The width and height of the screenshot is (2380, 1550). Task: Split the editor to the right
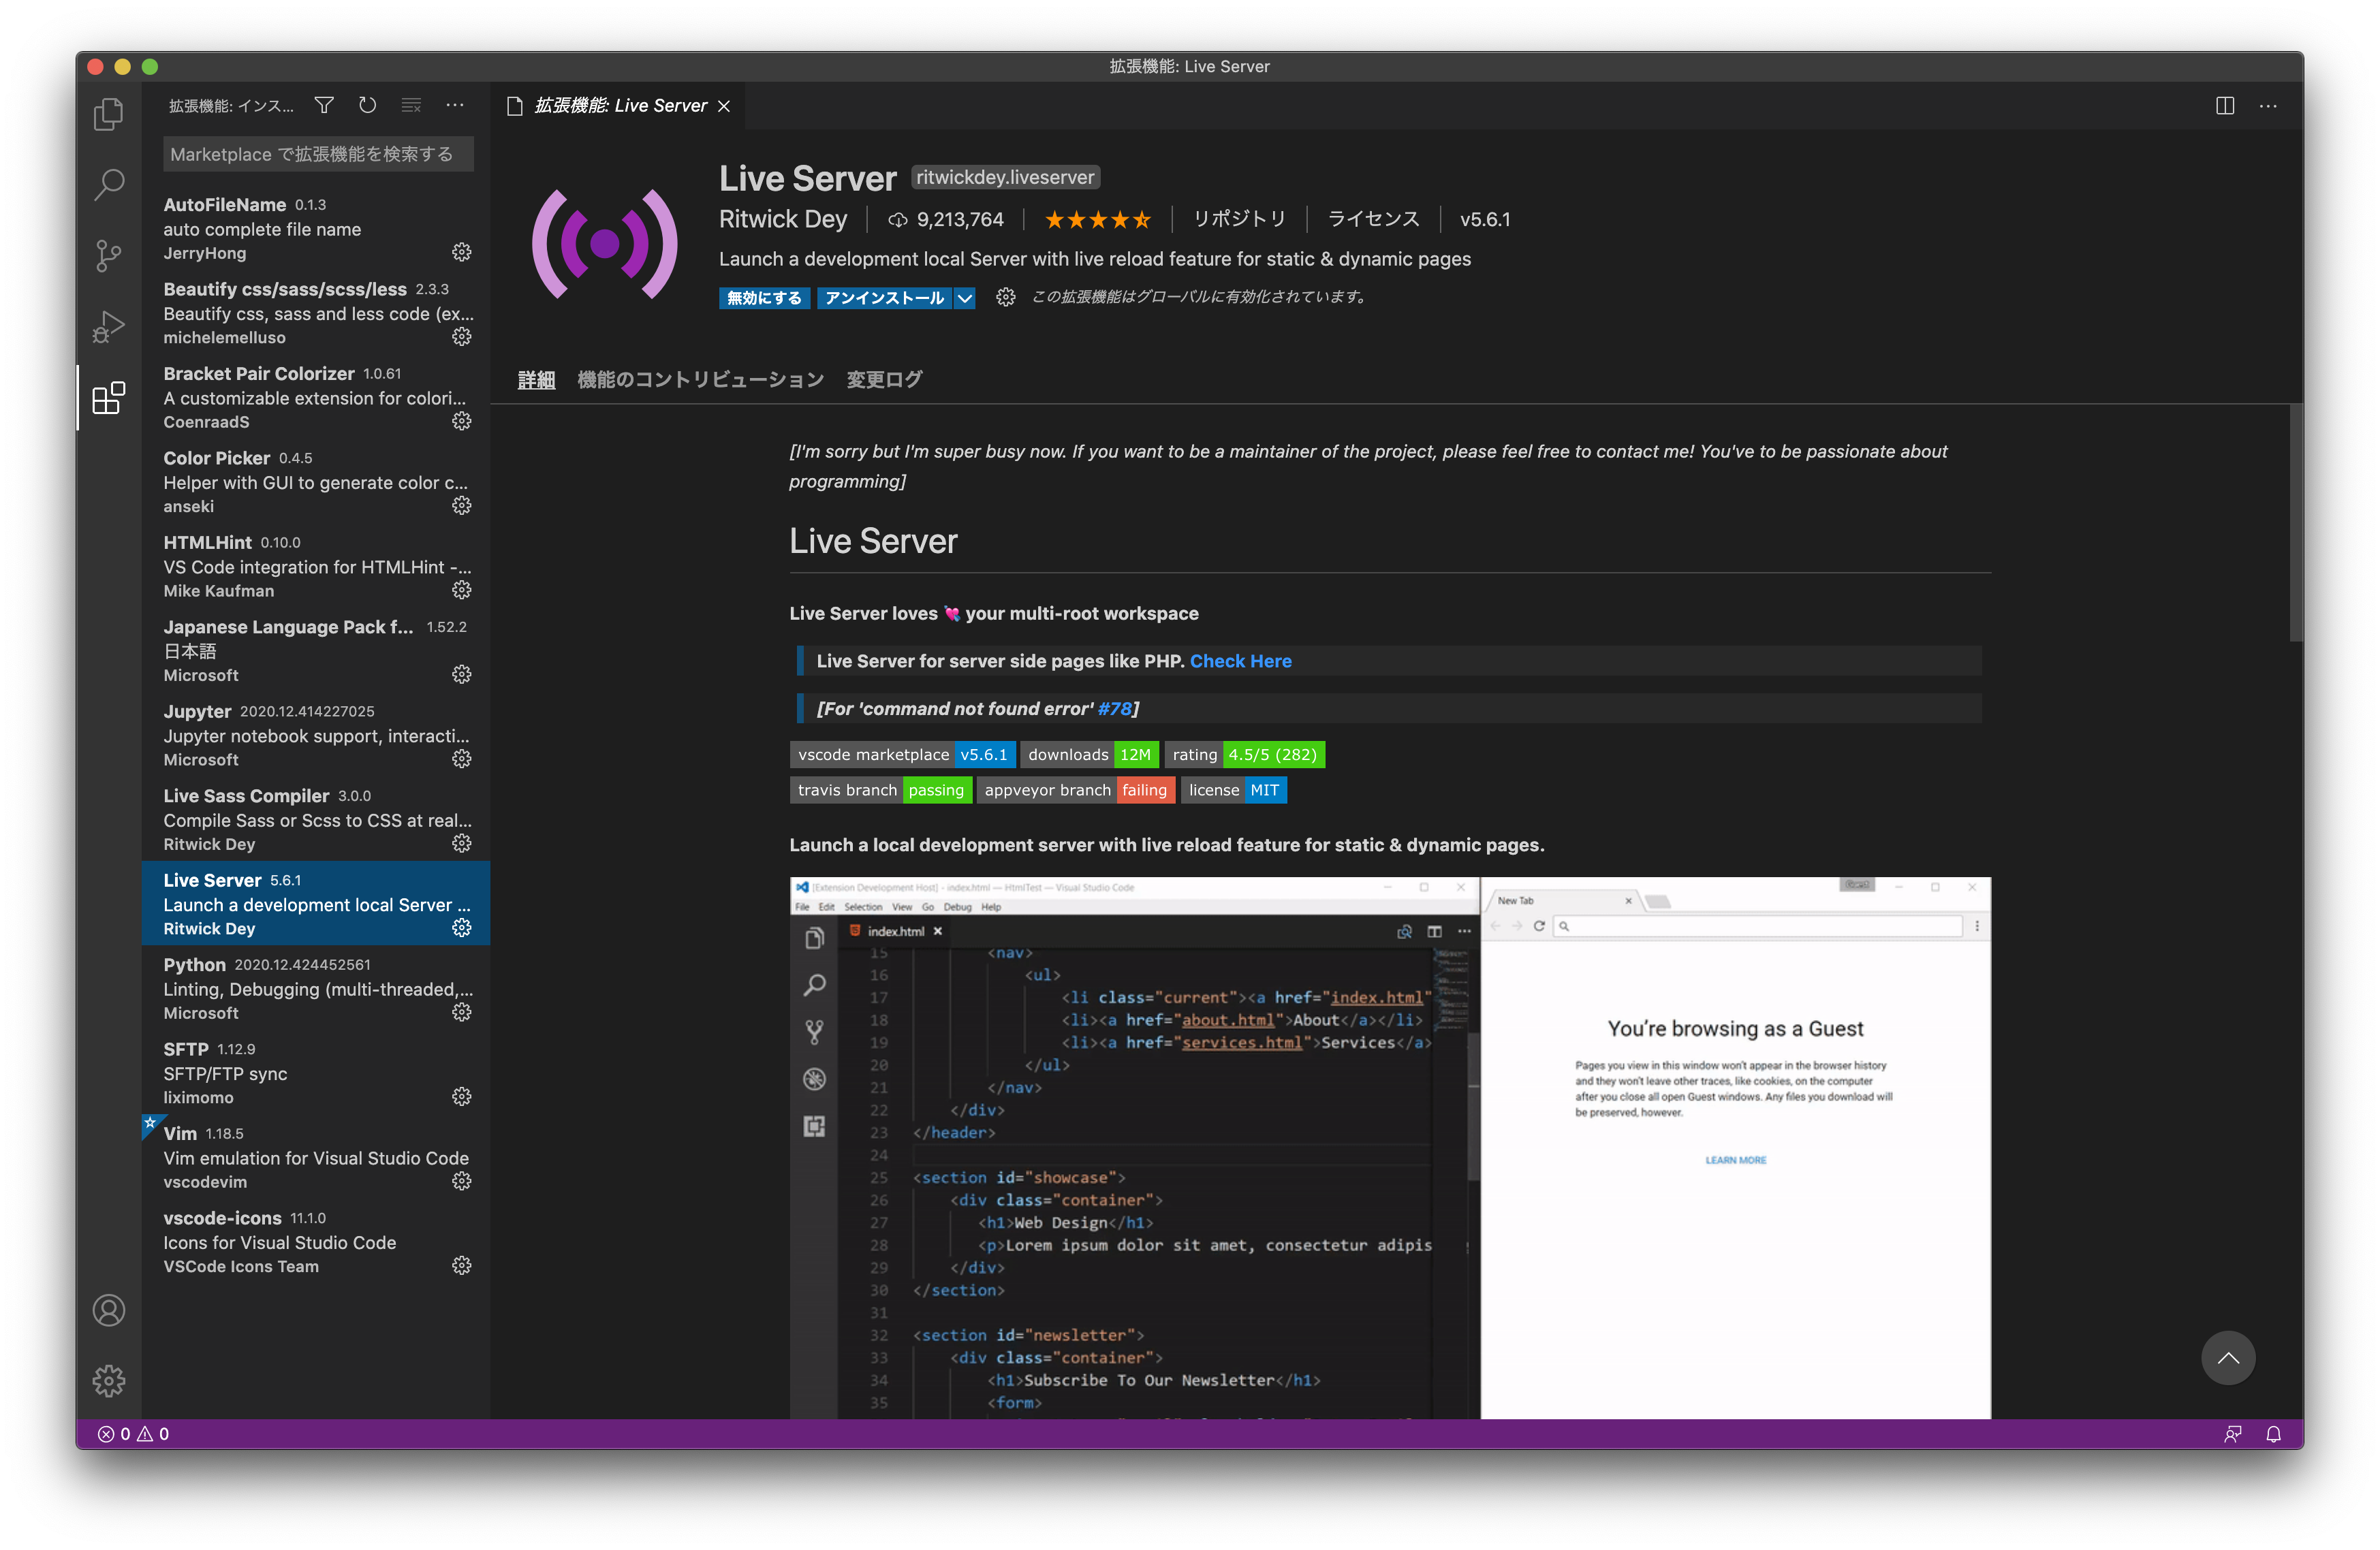point(2224,106)
